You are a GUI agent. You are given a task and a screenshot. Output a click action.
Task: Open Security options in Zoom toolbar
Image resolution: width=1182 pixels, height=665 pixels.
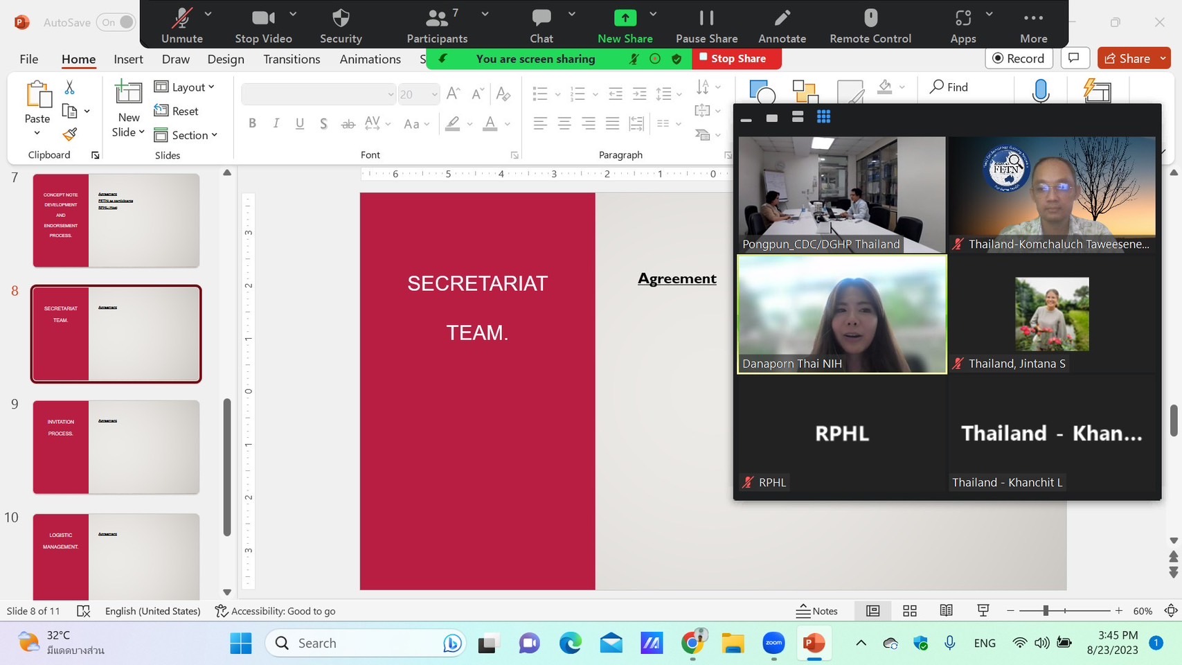341,26
